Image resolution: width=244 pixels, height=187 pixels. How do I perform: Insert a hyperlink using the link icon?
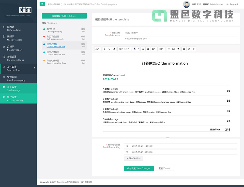click(169, 49)
